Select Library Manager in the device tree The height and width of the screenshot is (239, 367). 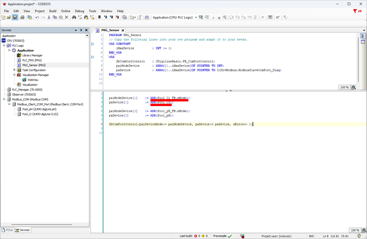(x=32, y=56)
